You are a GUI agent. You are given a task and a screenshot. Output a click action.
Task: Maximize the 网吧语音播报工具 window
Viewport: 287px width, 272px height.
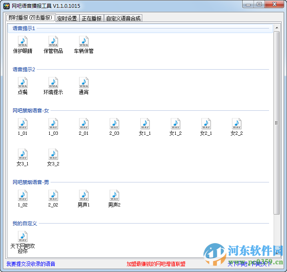tap(259, 4)
